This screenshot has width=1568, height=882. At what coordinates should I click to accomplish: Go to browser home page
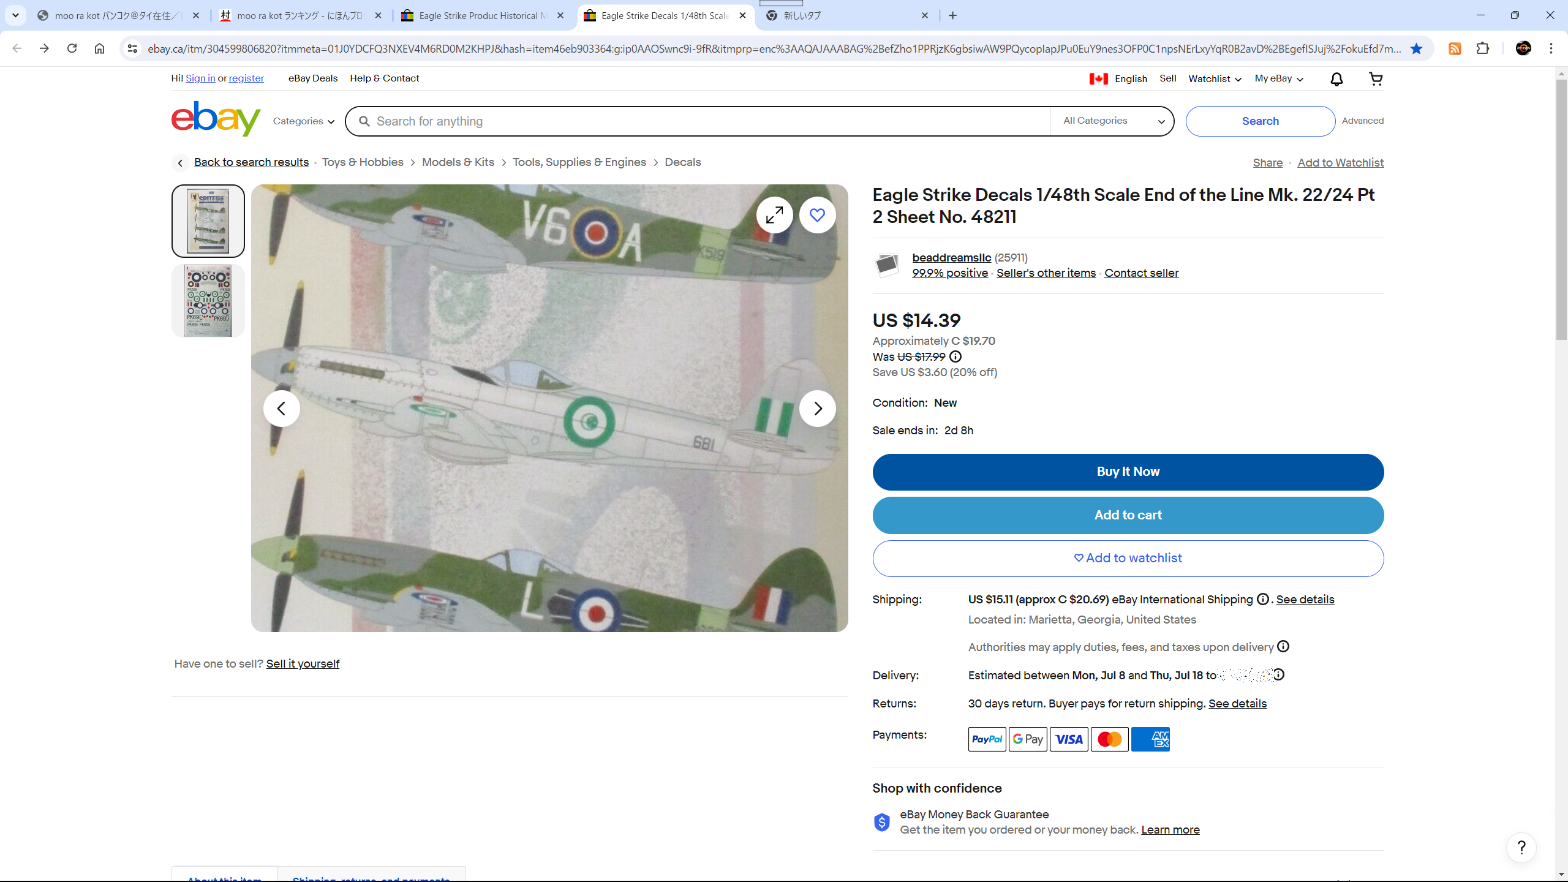(x=99, y=48)
